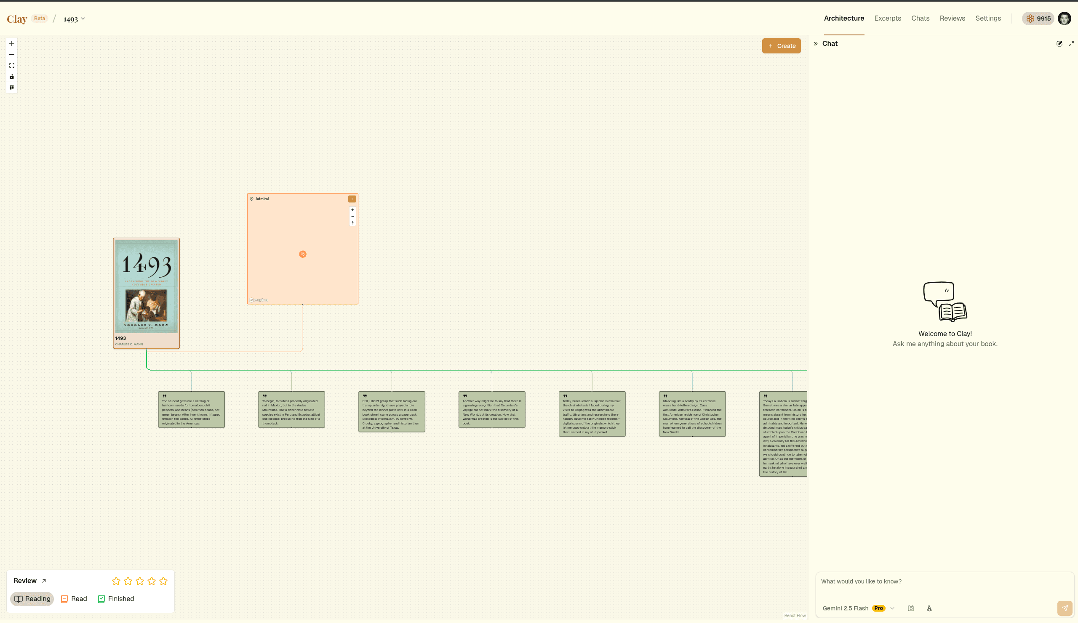Open the Reviews section

point(952,19)
